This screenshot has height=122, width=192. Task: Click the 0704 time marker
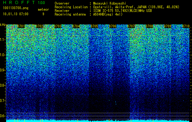pos(76,26)
